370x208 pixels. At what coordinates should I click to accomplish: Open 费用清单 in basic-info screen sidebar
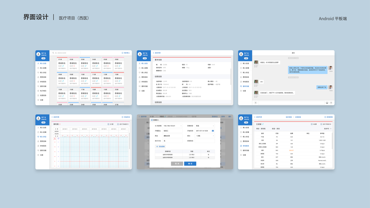144,77
